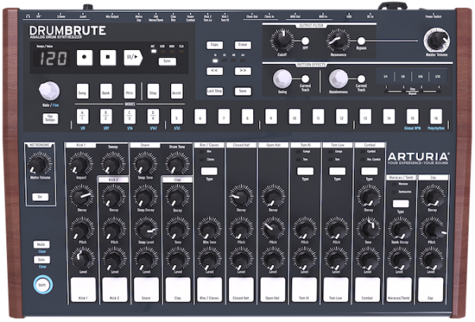The height and width of the screenshot is (322, 475).
Task: Click the Last Step button
Action: point(215,91)
